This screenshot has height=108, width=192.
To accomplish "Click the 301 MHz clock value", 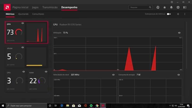I will (75, 75).
